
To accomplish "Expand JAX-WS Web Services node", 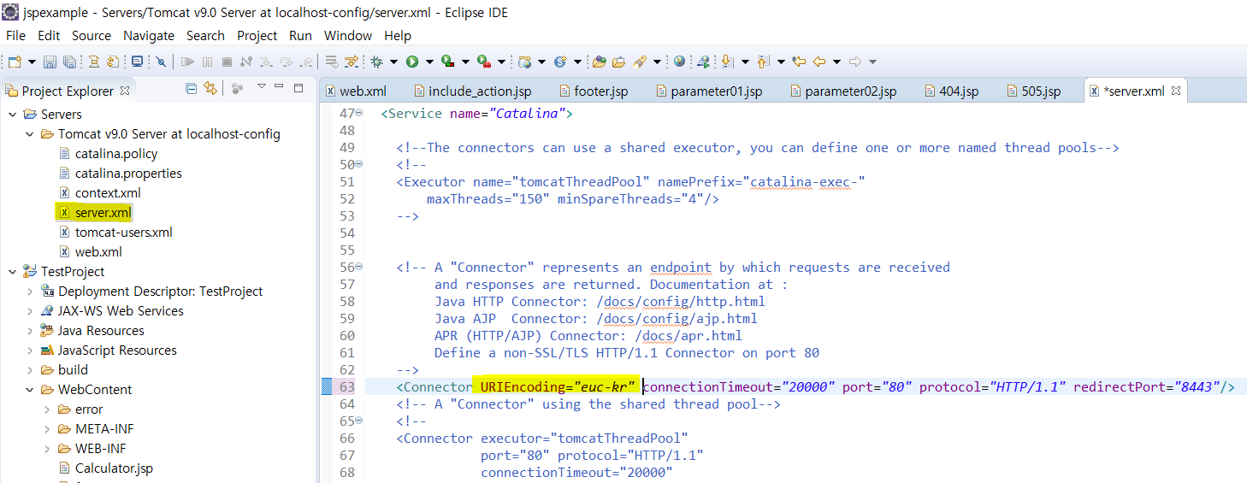I will (29, 310).
